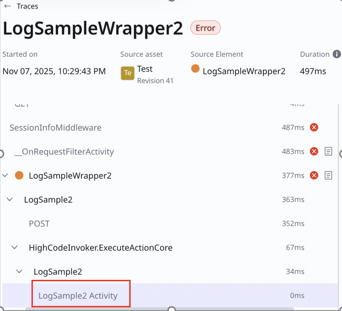Select the LogSampleWrapper2 span row
This screenshot has width=342, height=311.
click(x=170, y=175)
